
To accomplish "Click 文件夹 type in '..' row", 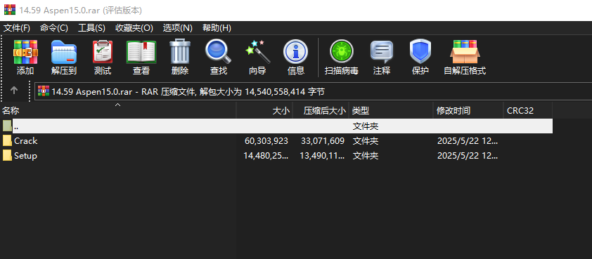I will [366, 126].
